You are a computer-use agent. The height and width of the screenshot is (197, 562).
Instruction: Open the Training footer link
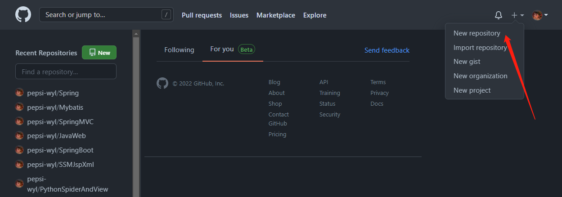(x=330, y=93)
